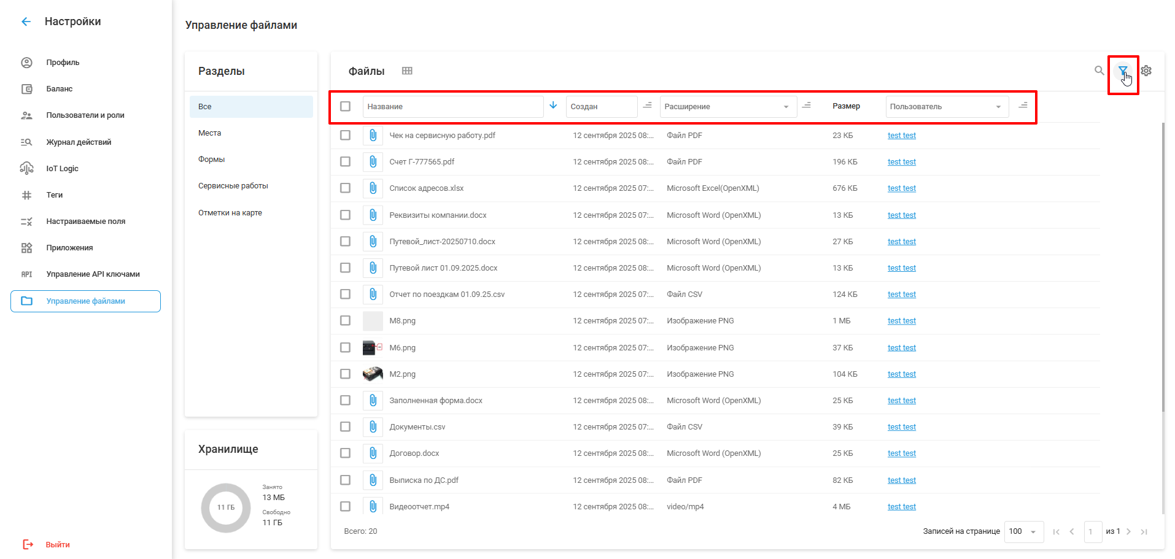This screenshot has height=559, width=1175.
Task: Open M2.png thumbnail preview
Action: (373, 374)
